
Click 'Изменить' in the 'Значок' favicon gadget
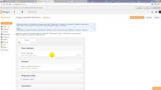point(32,42)
